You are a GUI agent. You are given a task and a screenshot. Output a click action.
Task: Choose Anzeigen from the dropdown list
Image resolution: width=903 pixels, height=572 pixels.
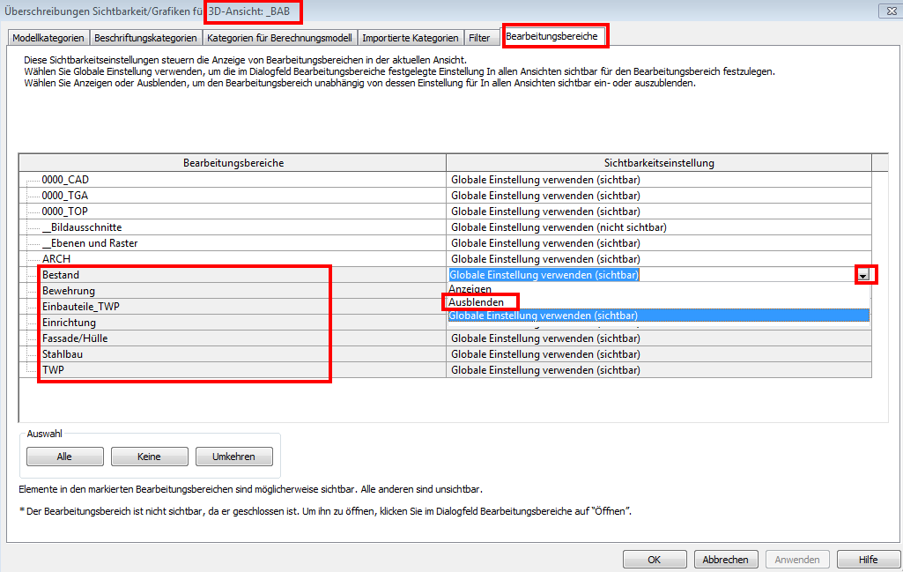[x=470, y=289]
